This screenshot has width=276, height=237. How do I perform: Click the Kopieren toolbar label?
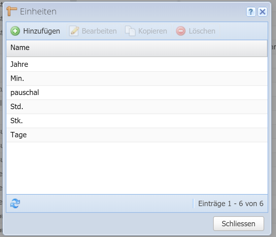[x=152, y=31]
